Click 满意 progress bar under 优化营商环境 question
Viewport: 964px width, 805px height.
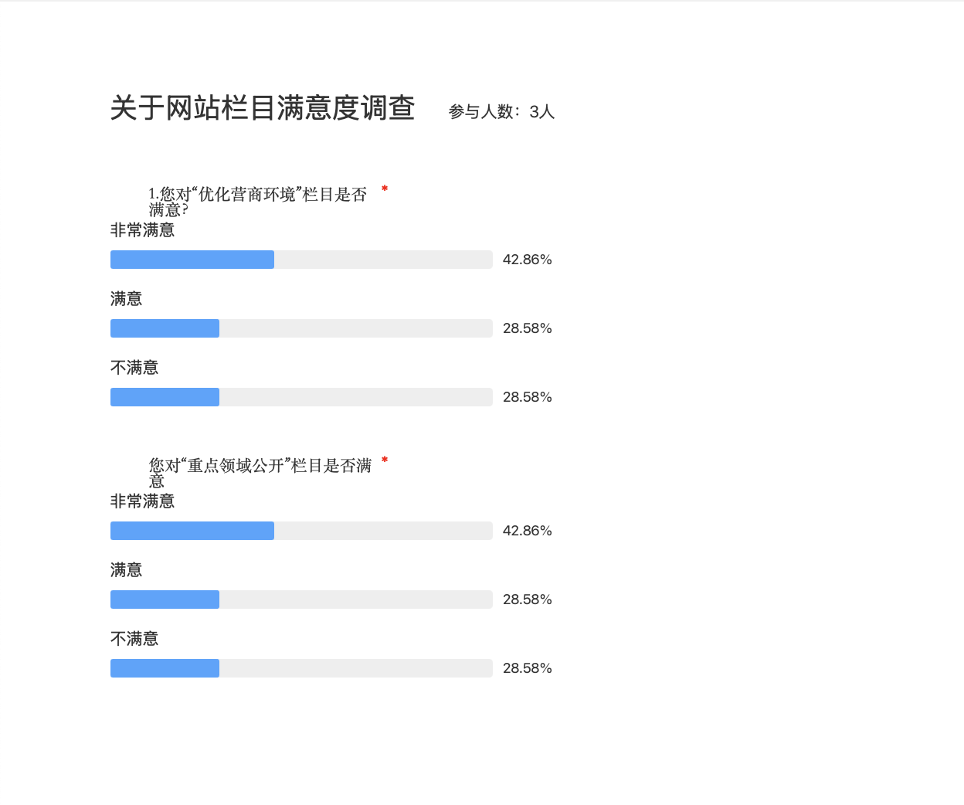301,328
